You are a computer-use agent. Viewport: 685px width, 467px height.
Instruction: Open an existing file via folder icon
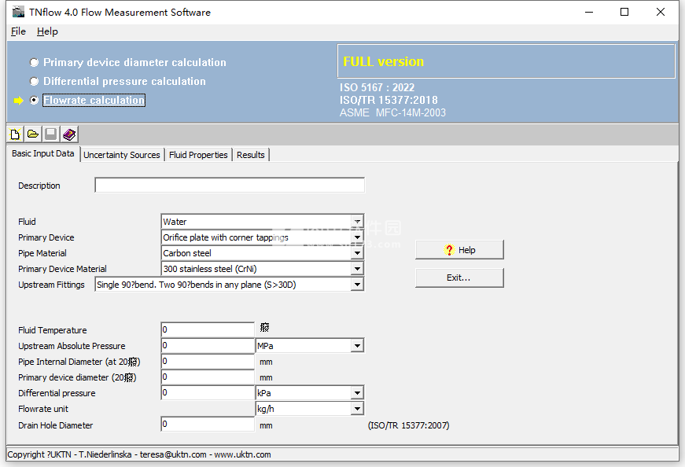[33, 134]
